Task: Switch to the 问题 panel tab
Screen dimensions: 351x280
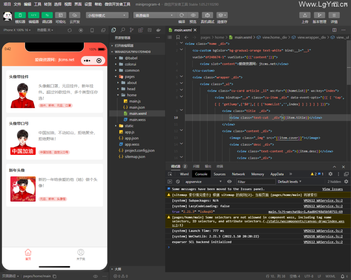Action: click(x=196, y=166)
